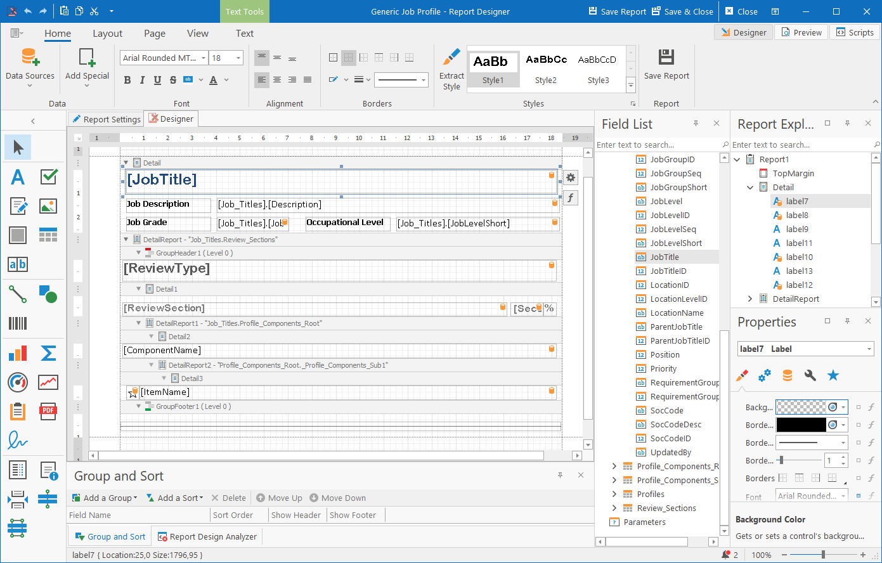The image size is (882, 563).
Task: Open the Favorites star tab in Properties
Action: 833,375
